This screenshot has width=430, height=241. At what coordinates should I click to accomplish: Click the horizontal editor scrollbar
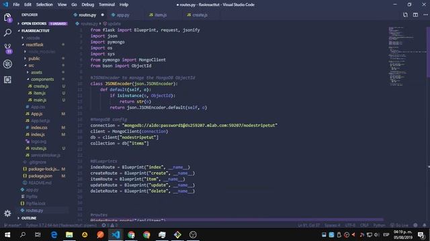[237, 220]
